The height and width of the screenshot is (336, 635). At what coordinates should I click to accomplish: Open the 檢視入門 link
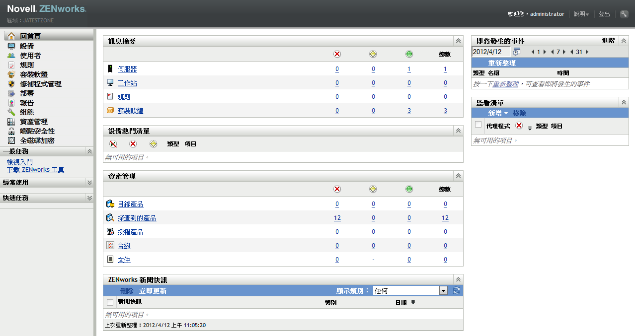point(20,162)
